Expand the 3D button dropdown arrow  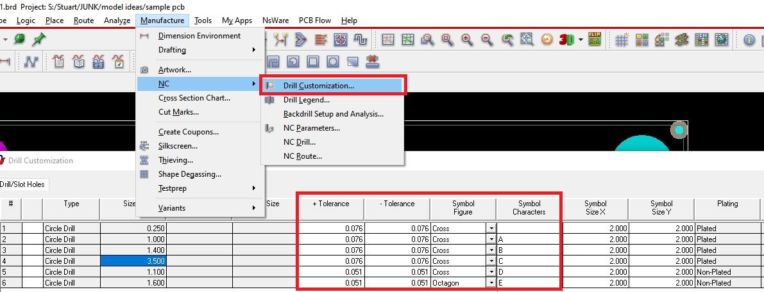click(581, 40)
